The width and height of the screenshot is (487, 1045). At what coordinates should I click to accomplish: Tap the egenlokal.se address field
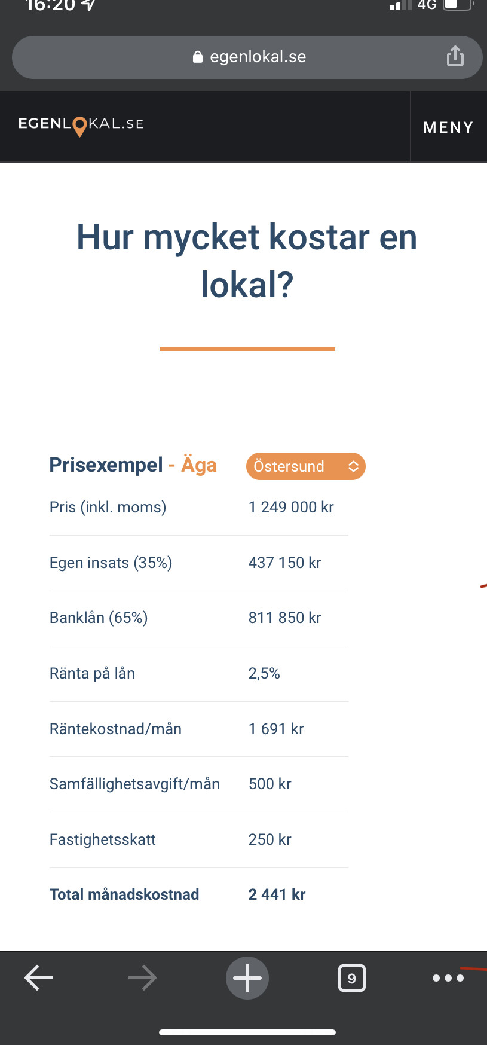tap(247, 57)
